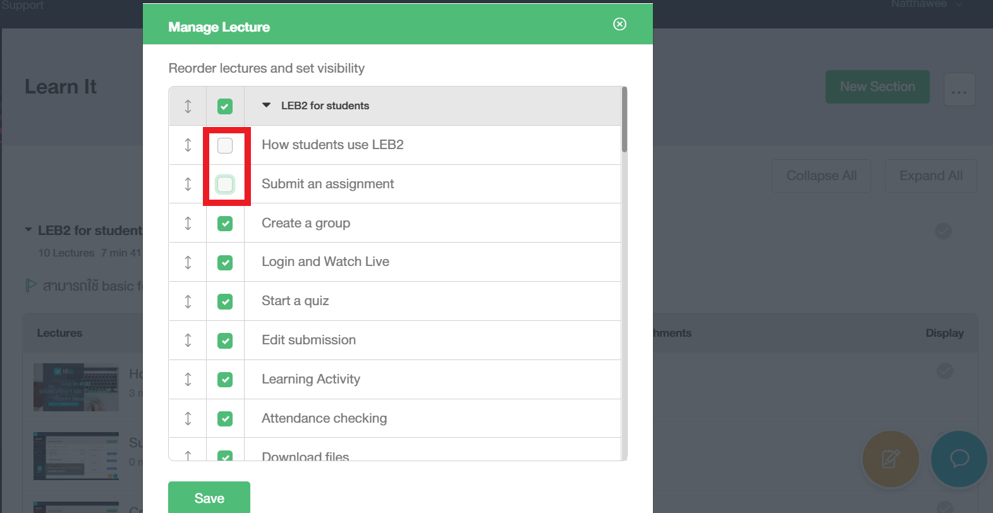Select the Attendance checking row text

(324, 418)
